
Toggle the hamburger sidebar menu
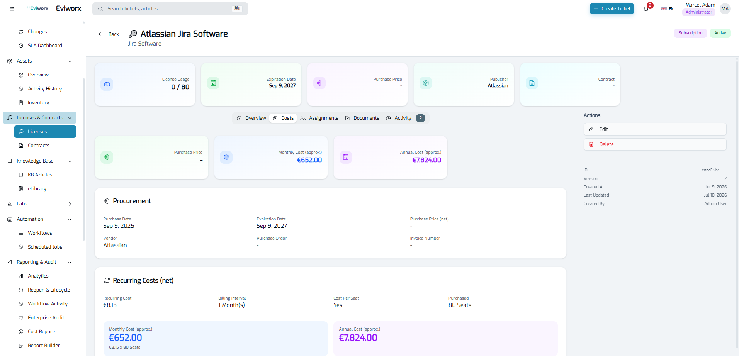12,9
